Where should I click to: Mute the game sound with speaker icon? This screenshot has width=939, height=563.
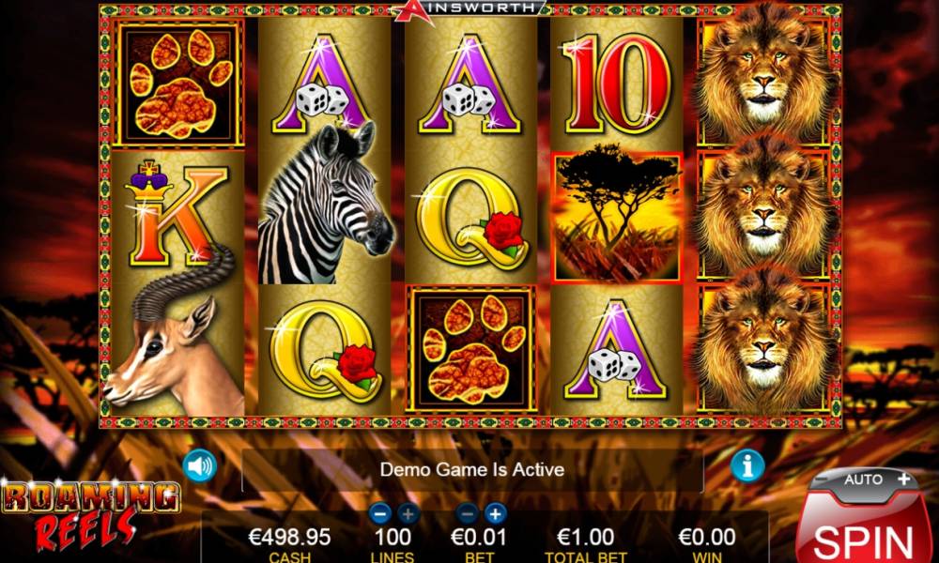coord(199,465)
